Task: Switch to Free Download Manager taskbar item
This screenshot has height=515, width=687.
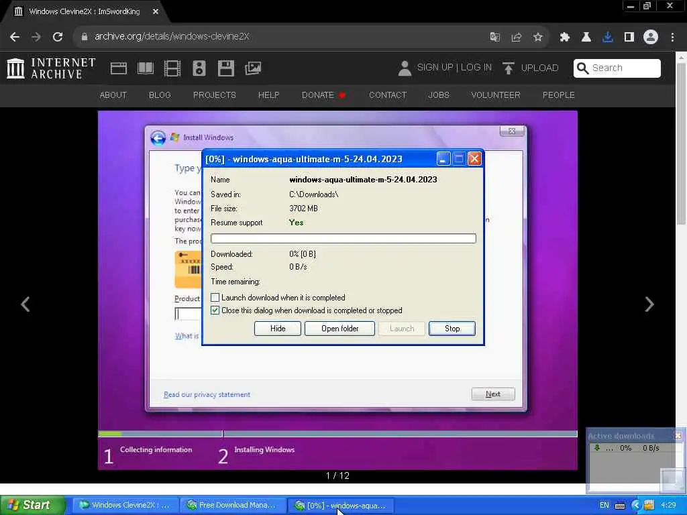Action: coord(232,506)
